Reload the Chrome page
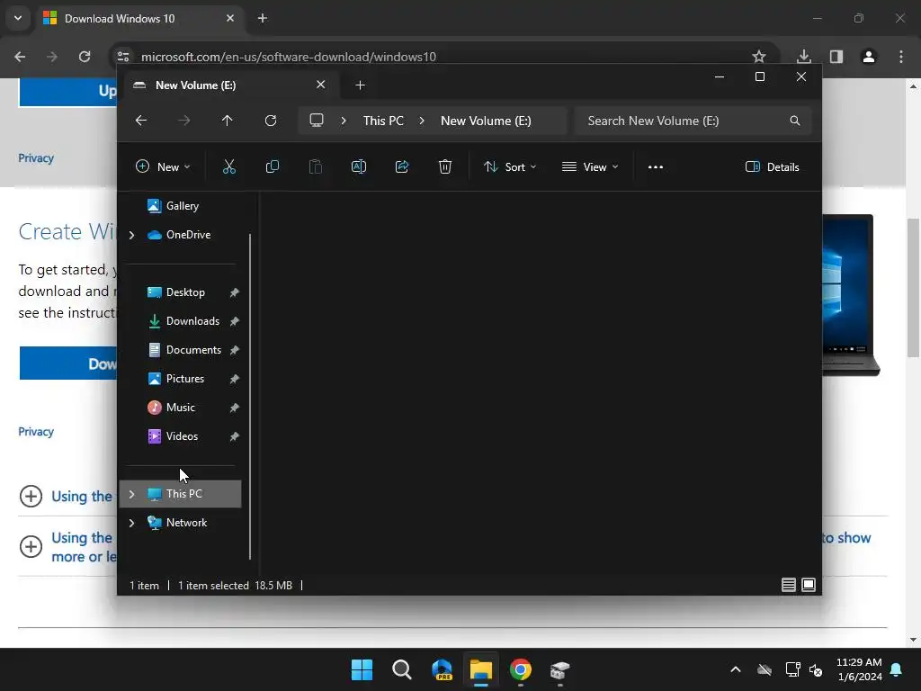 click(x=85, y=57)
